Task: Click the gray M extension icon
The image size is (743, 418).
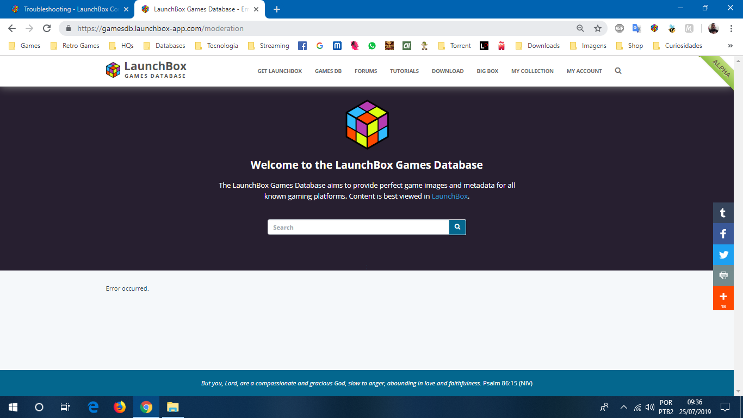Action: [x=689, y=28]
